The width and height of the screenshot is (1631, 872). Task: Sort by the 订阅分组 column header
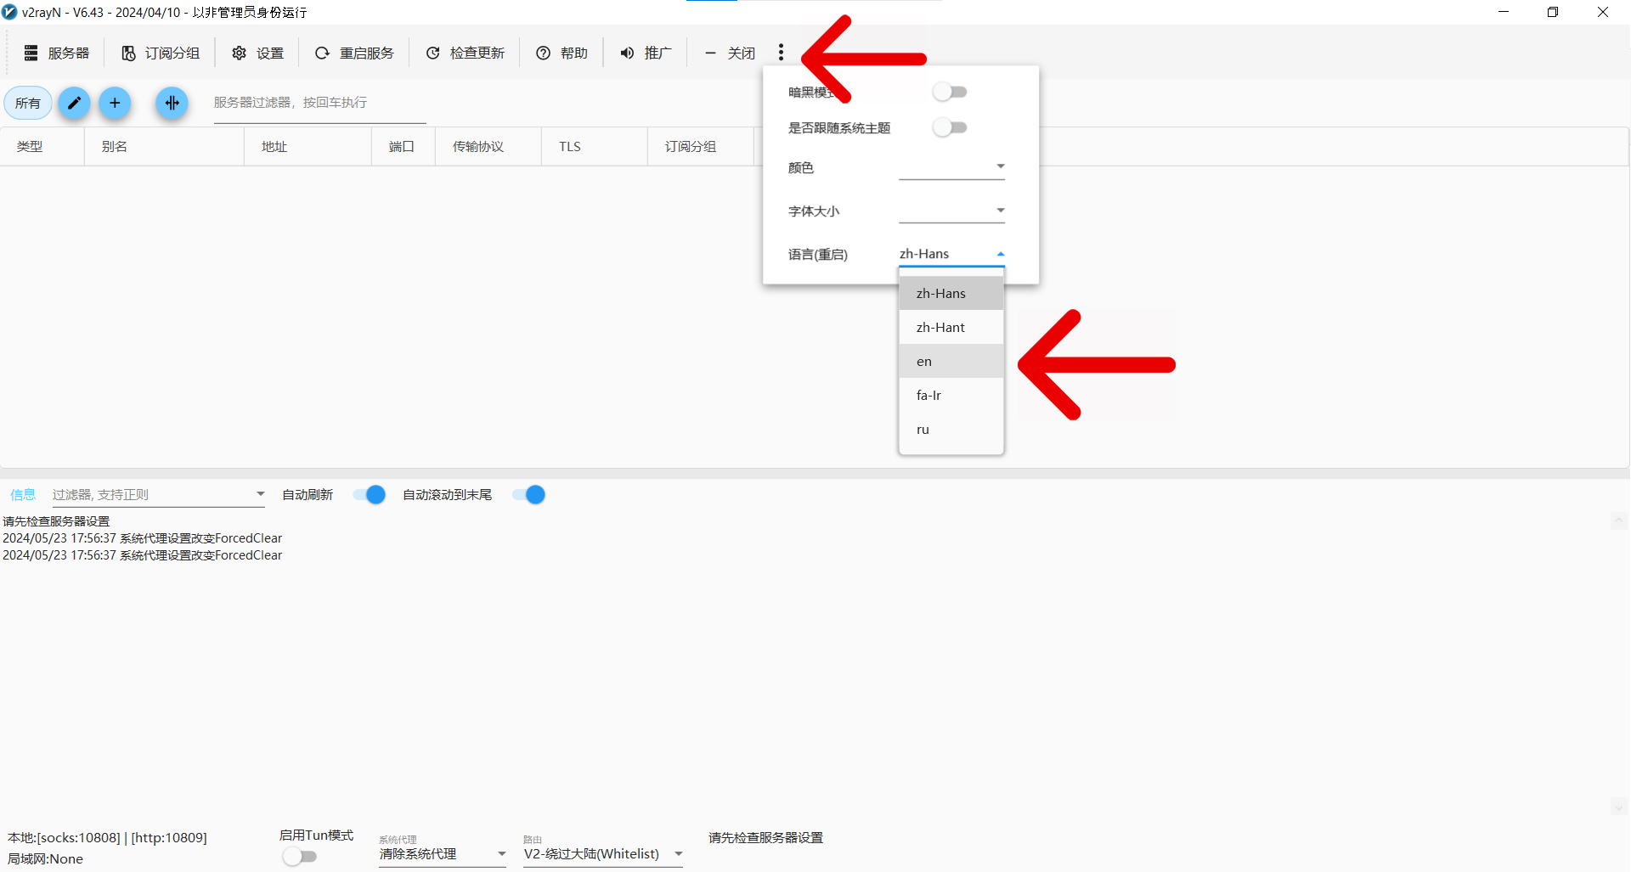click(x=701, y=146)
